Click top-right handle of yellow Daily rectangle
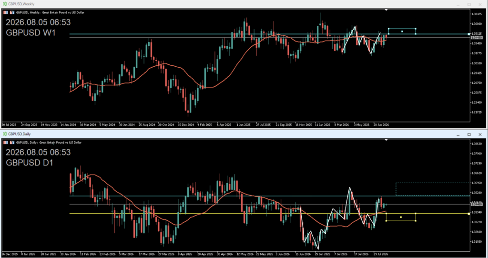488x258 pixels. 416,214
